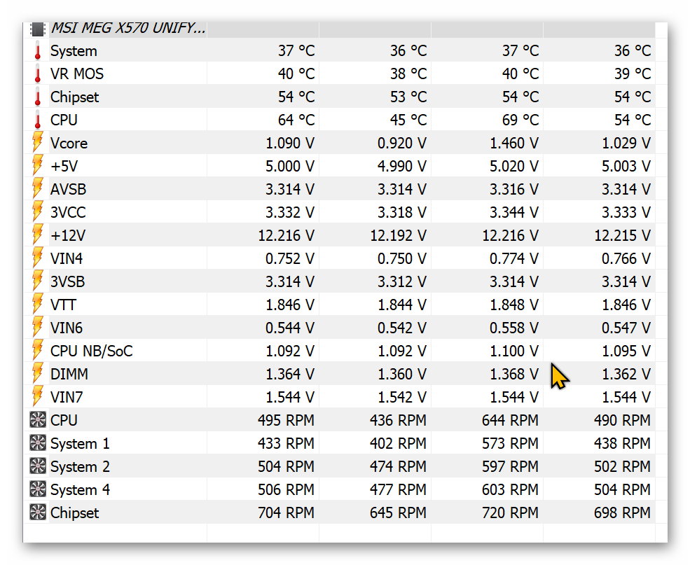Click the System 2 fan value 474 RPM
Image resolution: width=690 pixels, height=565 pixels.
pyautogui.click(x=399, y=466)
